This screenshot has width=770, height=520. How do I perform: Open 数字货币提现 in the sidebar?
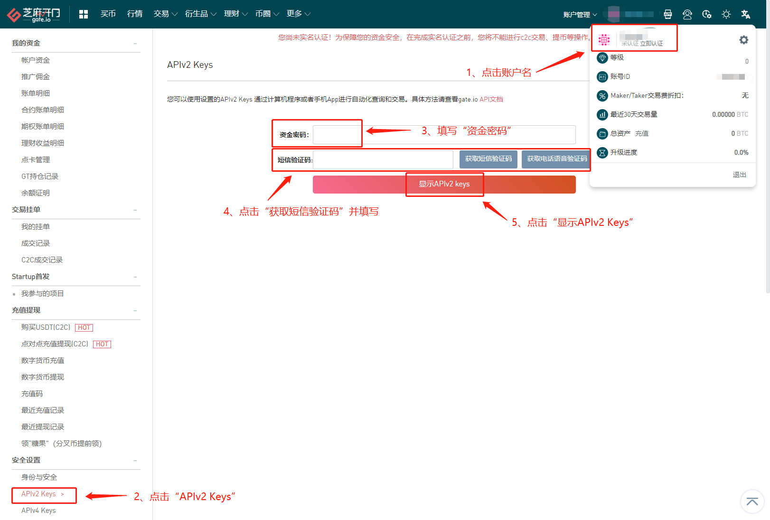coord(43,377)
